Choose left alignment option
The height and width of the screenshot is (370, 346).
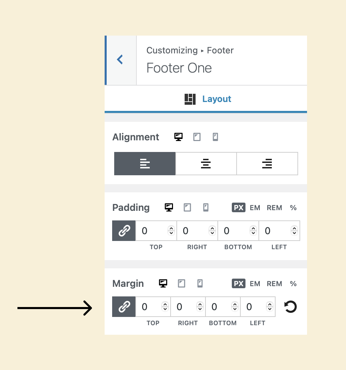145,164
